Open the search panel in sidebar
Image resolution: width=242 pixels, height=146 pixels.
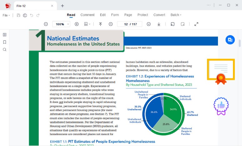[x=5, y=50]
